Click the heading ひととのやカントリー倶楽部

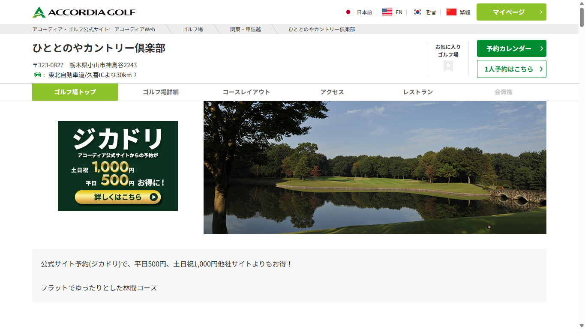[x=99, y=48]
